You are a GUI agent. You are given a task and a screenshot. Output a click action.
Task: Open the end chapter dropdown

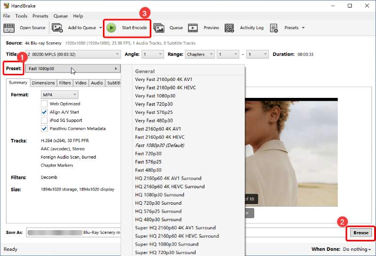pyautogui.click(x=257, y=54)
